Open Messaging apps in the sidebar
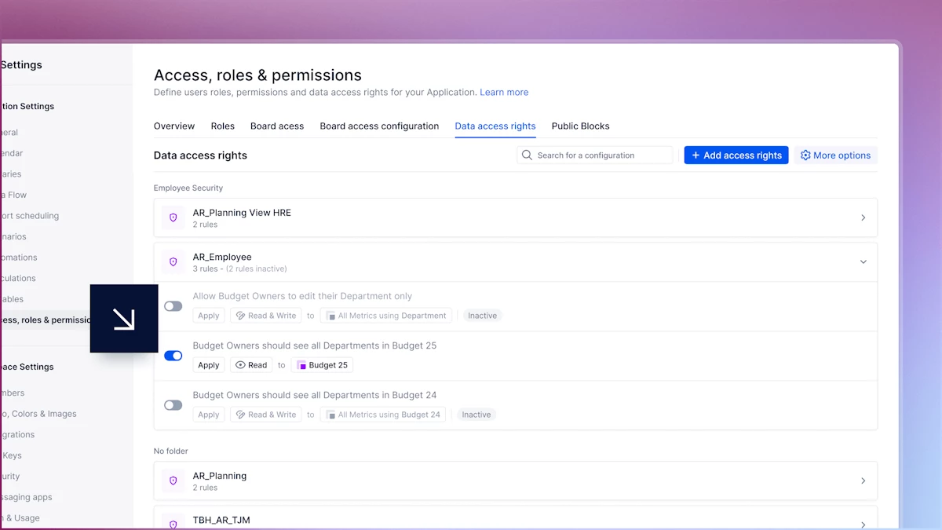942x530 pixels. (26, 497)
